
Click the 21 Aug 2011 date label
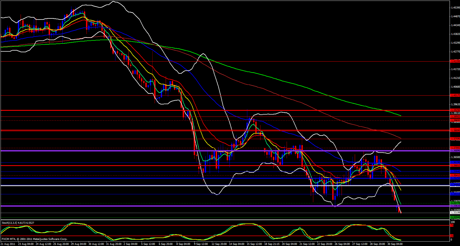(x=8, y=244)
